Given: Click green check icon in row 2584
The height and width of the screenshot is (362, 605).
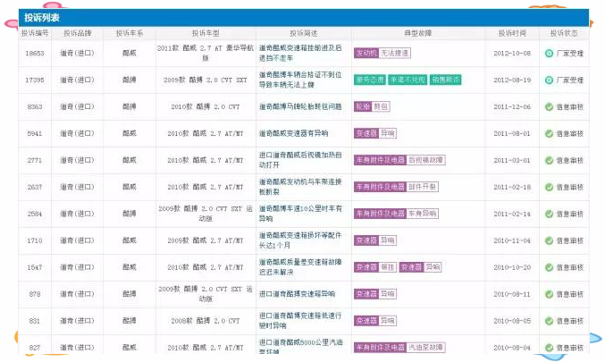Looking at the screenshot, I should click(x=549, y=214).
